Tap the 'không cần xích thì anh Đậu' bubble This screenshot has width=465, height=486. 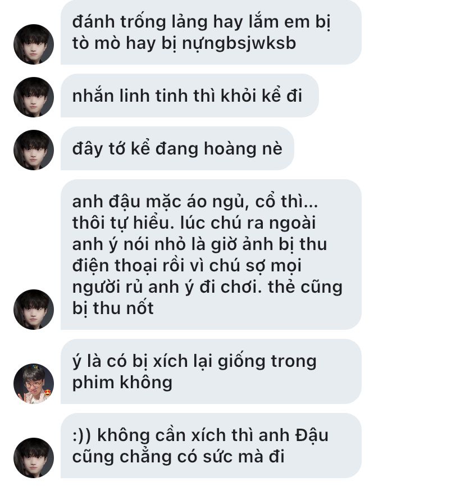(211, 446)
